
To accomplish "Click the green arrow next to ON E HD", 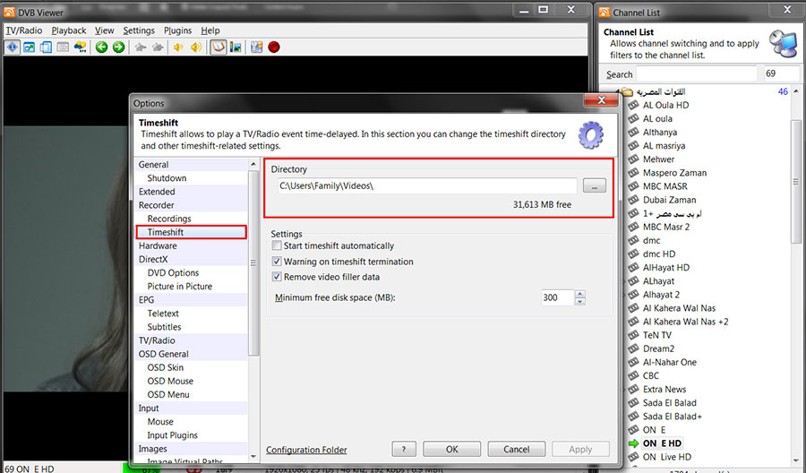I will click(633, 443).
